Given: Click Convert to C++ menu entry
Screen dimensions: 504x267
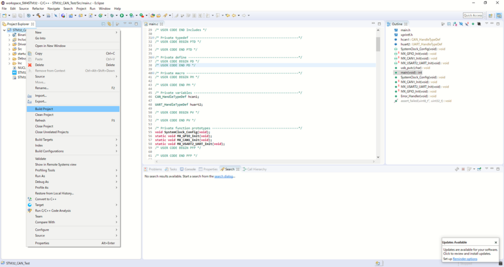Looking at the screenshot, I should [x=73, y=199].
